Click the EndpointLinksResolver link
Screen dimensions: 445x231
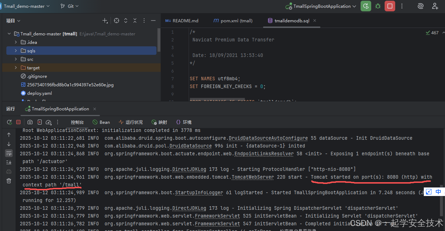(264, 154)
